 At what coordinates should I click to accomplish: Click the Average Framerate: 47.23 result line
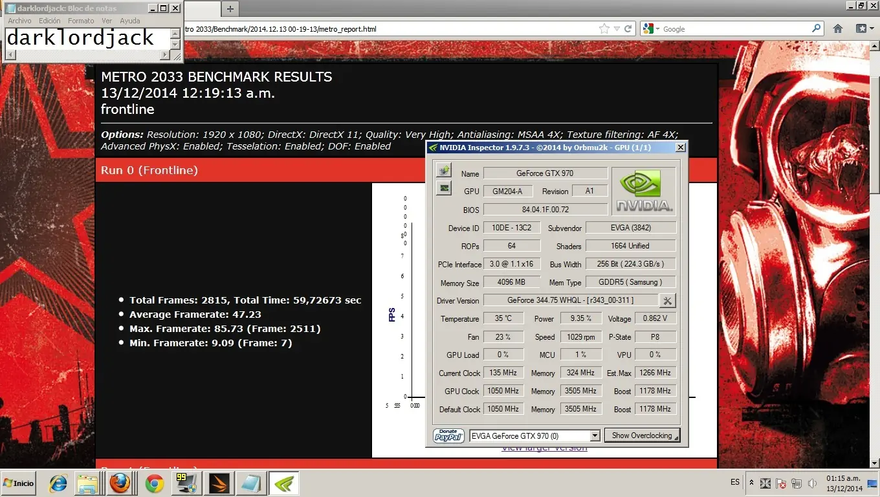[195, 315]
